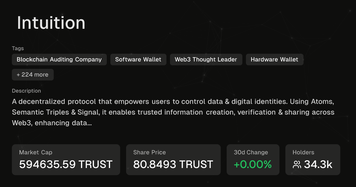
Task: Click the Holders label
Action: coord(303,152)
